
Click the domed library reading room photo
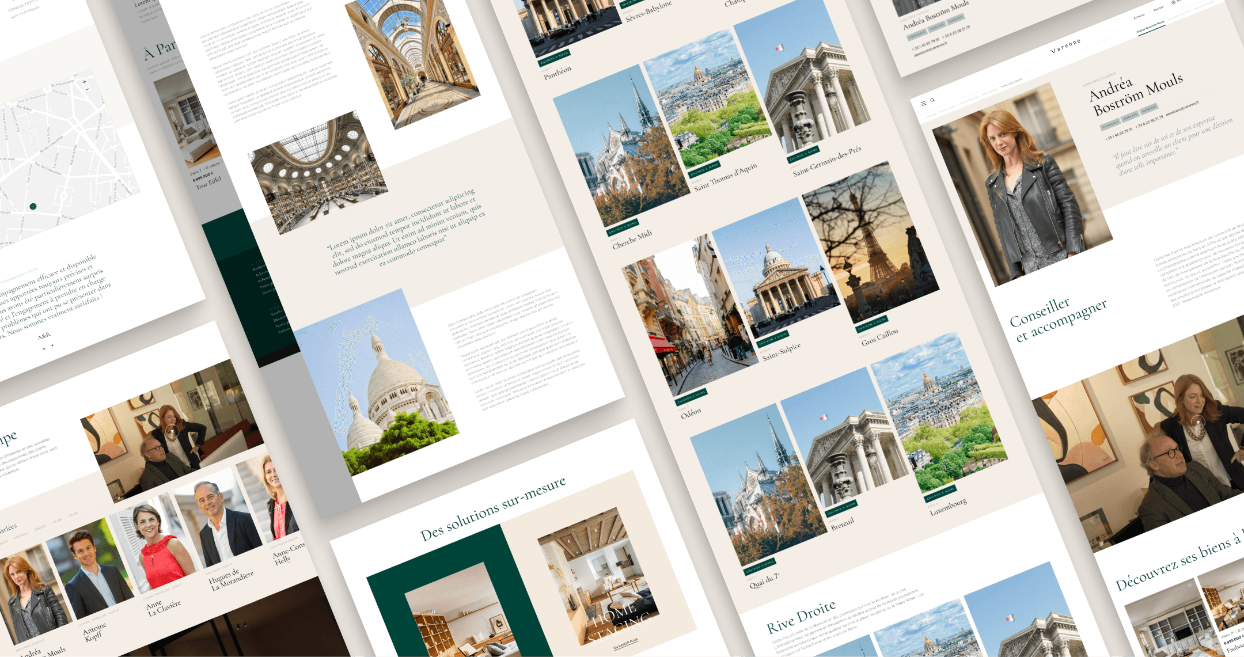coord(320,172)
